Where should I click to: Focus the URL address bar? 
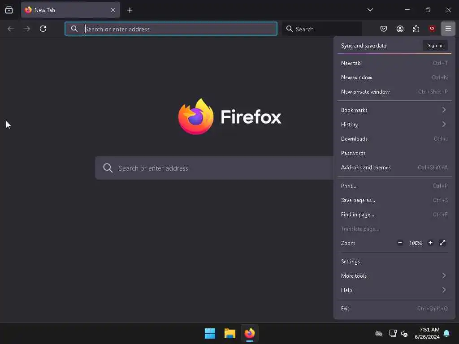pos(171,29)
